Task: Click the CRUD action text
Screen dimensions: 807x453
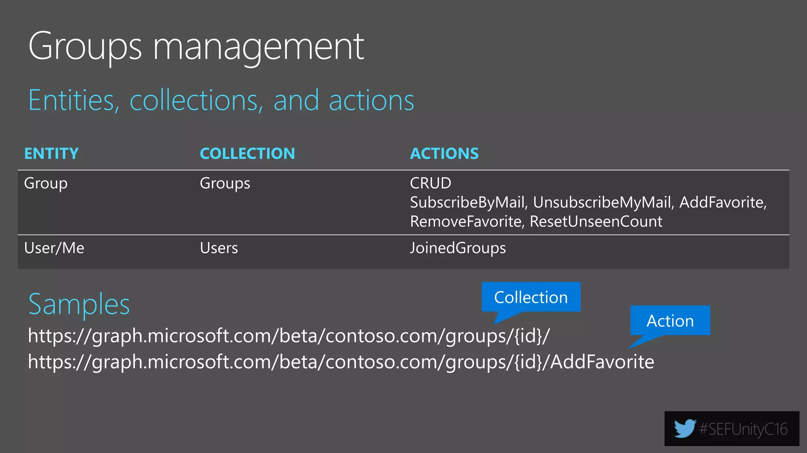Action: coord(431,183)
